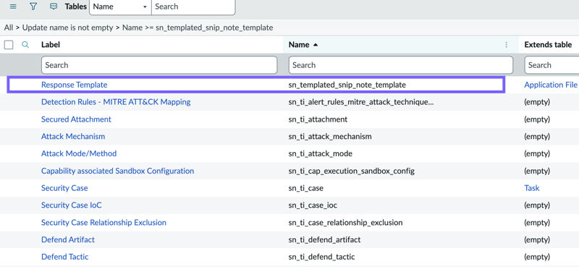This screenshot has height=267, width=579.
Task: Toggle the select-all rows checkbox
Action: [9, 45]
